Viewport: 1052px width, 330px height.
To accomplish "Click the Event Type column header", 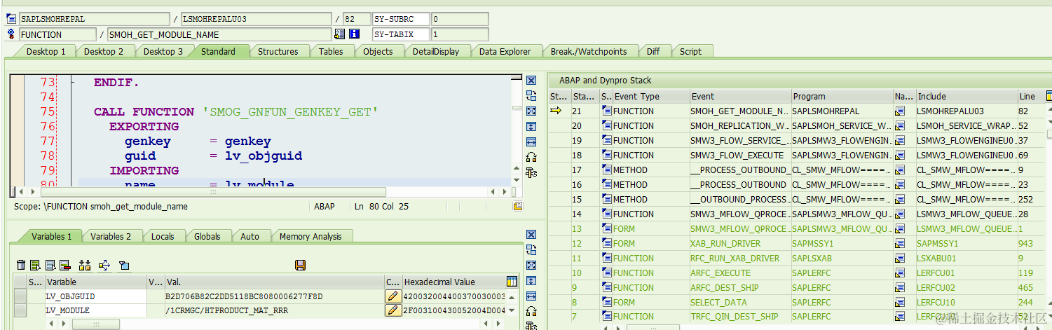I will click(650, 96).
